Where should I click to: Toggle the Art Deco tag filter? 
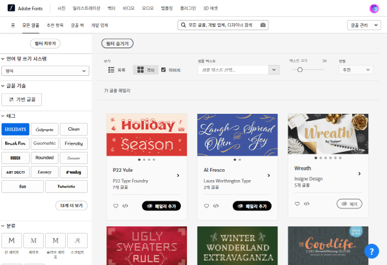coord(15,172)
